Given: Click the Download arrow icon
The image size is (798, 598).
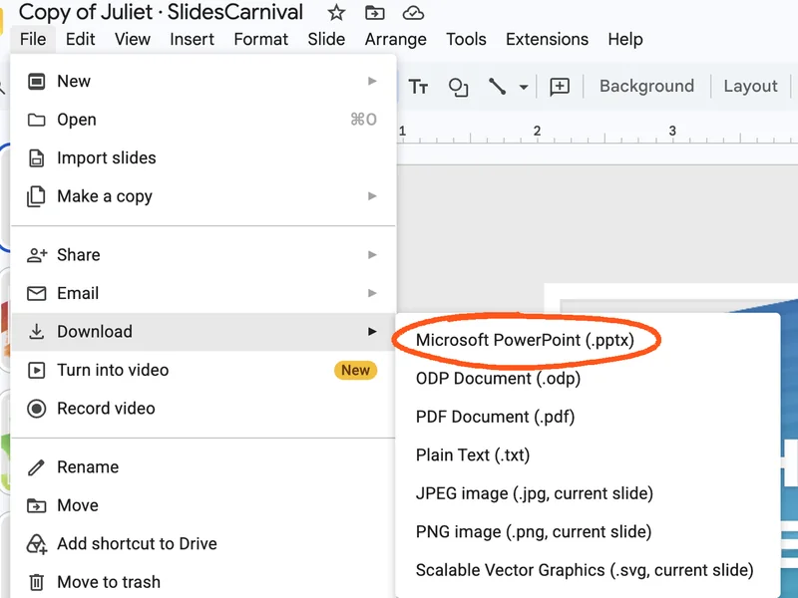Looking at the screenshot, I should 36,332.
